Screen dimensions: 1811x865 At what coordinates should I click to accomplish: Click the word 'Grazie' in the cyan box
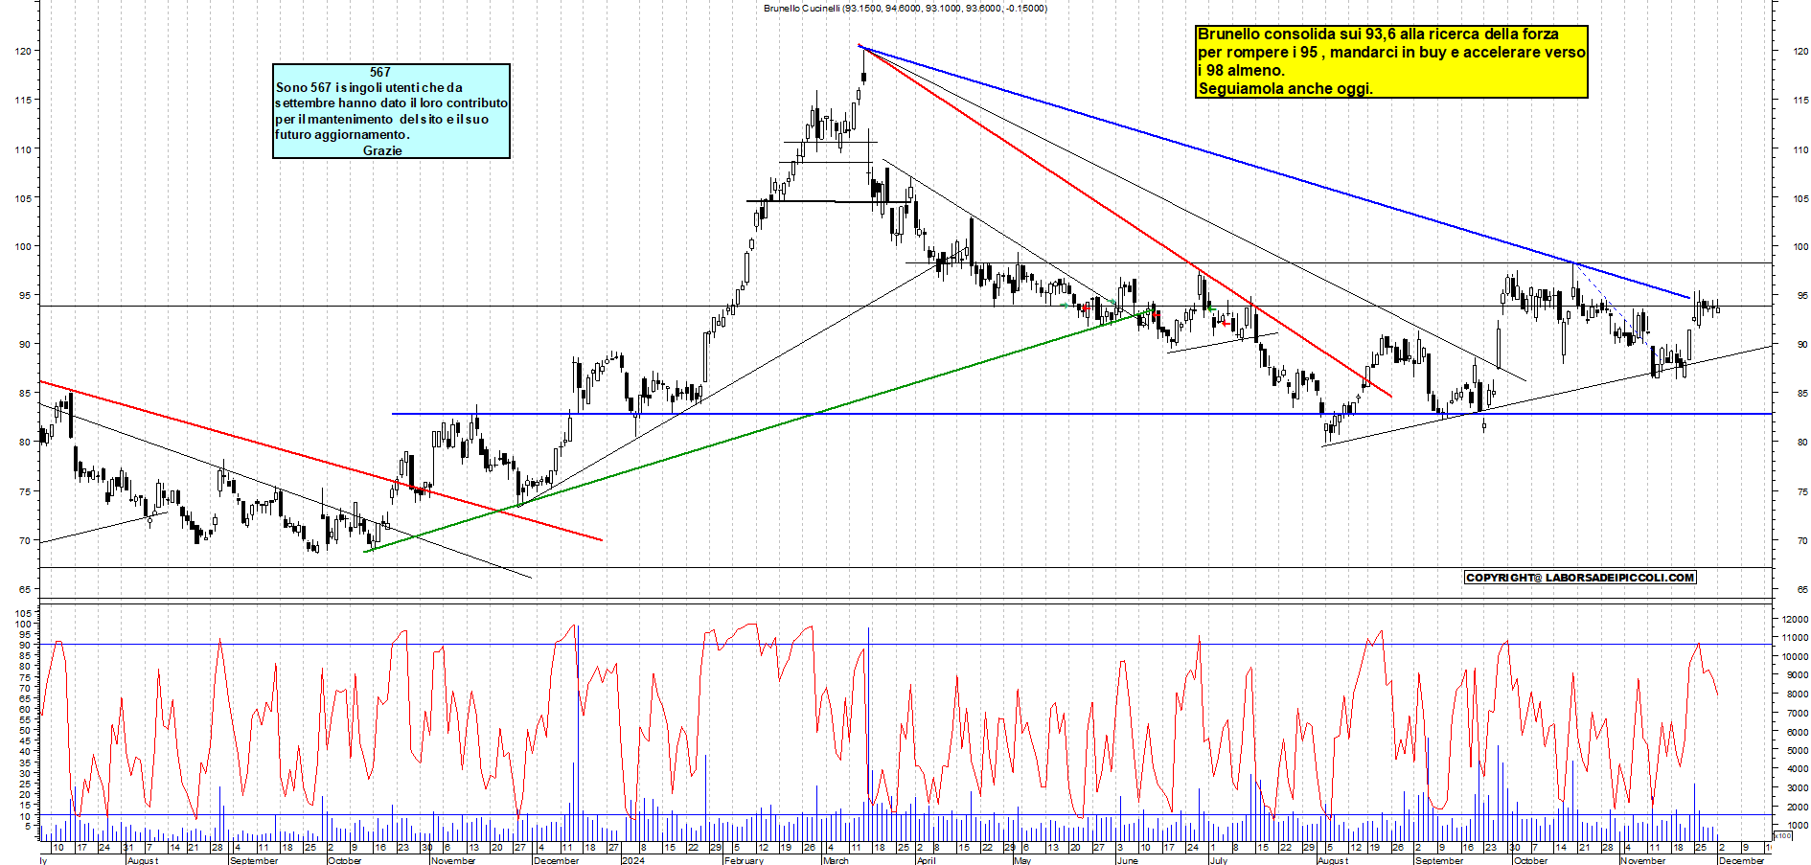point(382,150)
